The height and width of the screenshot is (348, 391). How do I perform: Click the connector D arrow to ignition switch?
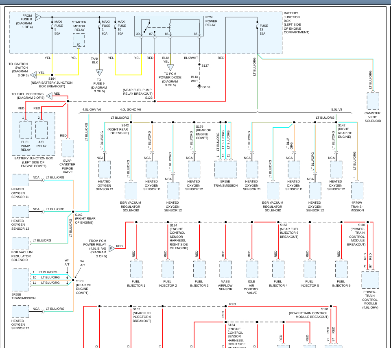(34, 75)
